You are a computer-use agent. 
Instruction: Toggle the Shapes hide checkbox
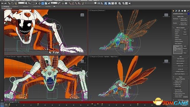click(174, 32)
